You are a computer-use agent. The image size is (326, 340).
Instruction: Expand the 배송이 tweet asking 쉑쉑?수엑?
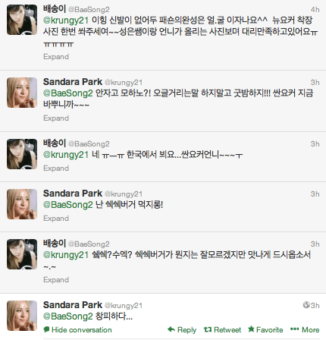(56, 280)
